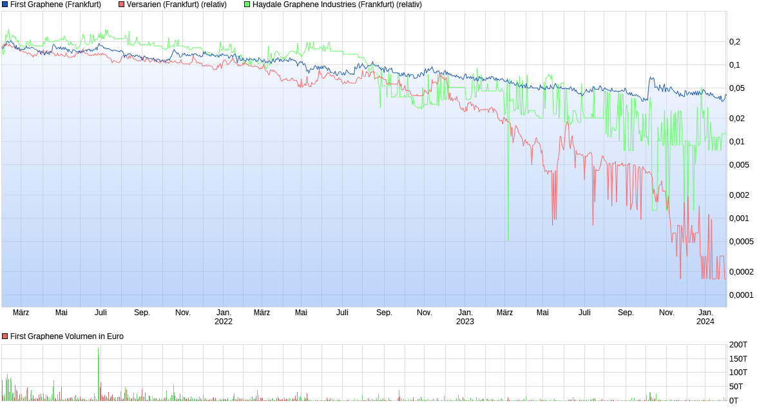Click the 0,01 price axis value

737,141
